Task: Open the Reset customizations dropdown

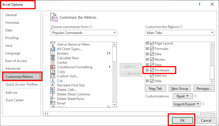Action: 183,96
